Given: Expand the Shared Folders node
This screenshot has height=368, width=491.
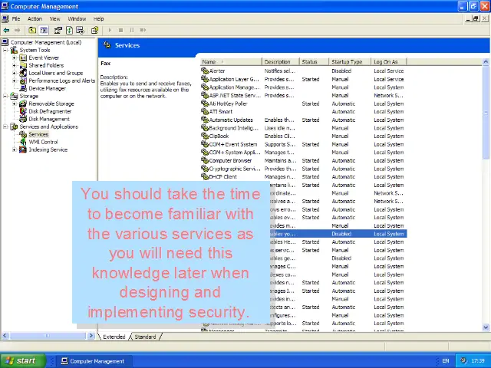Looking at the screenshot, I should coord(14,65).
